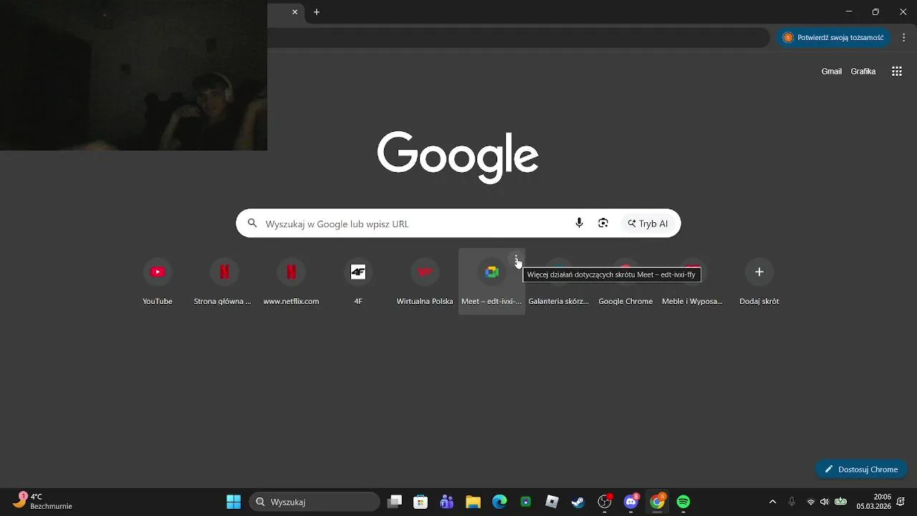Screen dimensions: 917x516
Task: Click the webcam overlay preview
Action: pyautogui.click(x=133, y=75)
